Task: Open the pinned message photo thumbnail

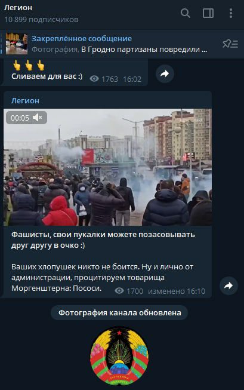Action: [x=17, y=44]
